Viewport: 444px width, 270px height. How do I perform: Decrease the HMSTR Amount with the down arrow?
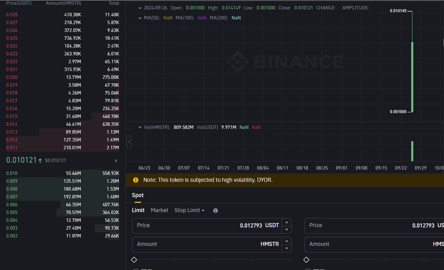coord(286,248)
